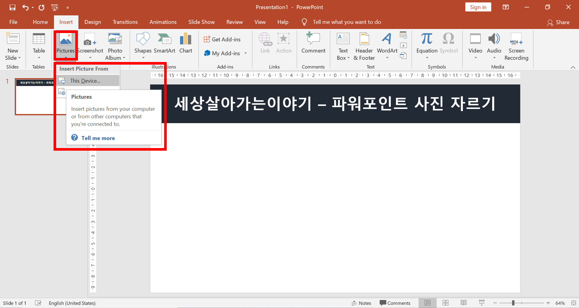Start Slide Show from status bar

[x=482, y=303]
